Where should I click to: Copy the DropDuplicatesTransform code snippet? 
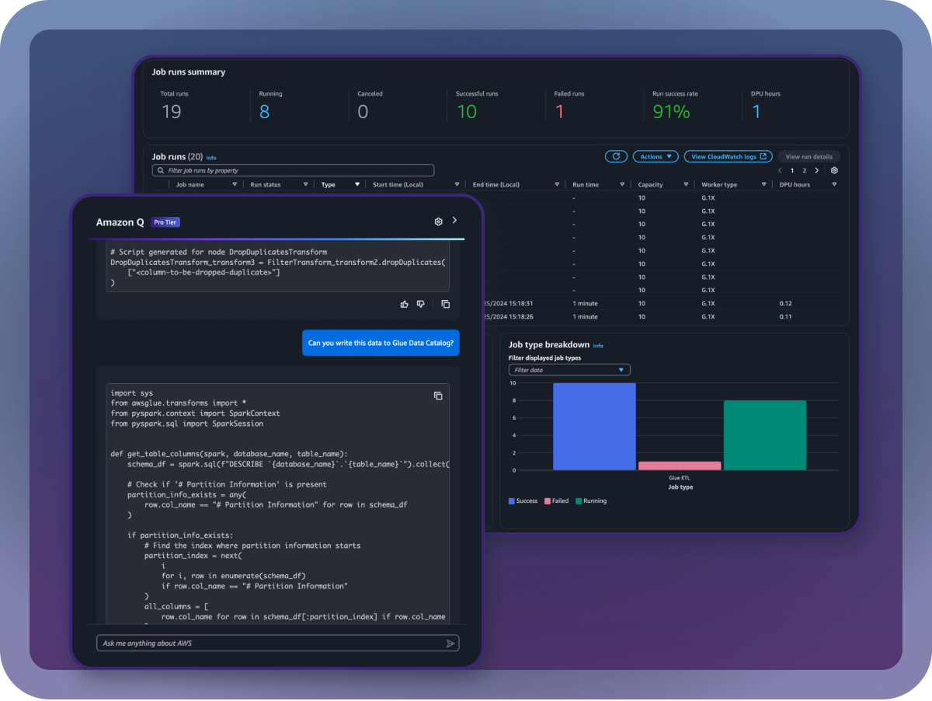445,304
